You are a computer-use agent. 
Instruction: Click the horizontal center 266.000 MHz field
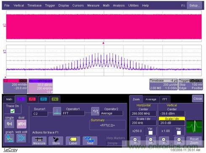click(x=143, y=114)
